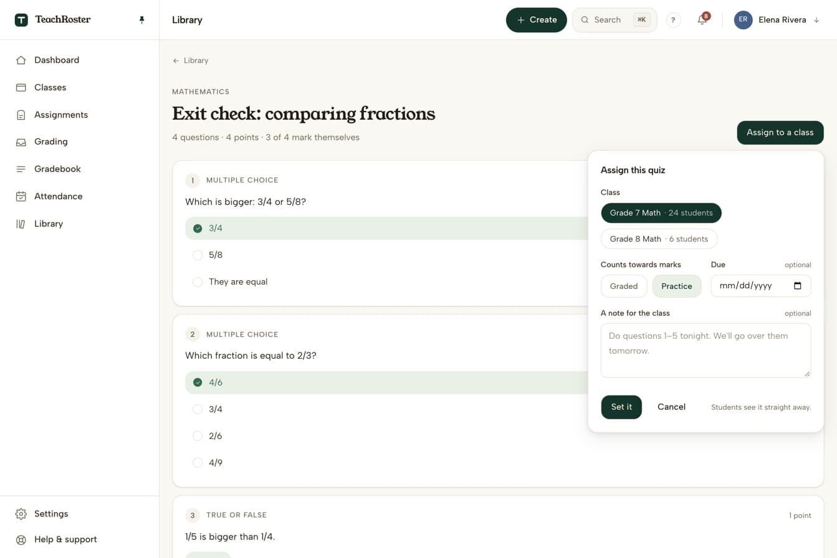This screenshot has width=837, height=558.
Task: Select the Grade 7 Math class chip
Action: (x=661, y=213)
